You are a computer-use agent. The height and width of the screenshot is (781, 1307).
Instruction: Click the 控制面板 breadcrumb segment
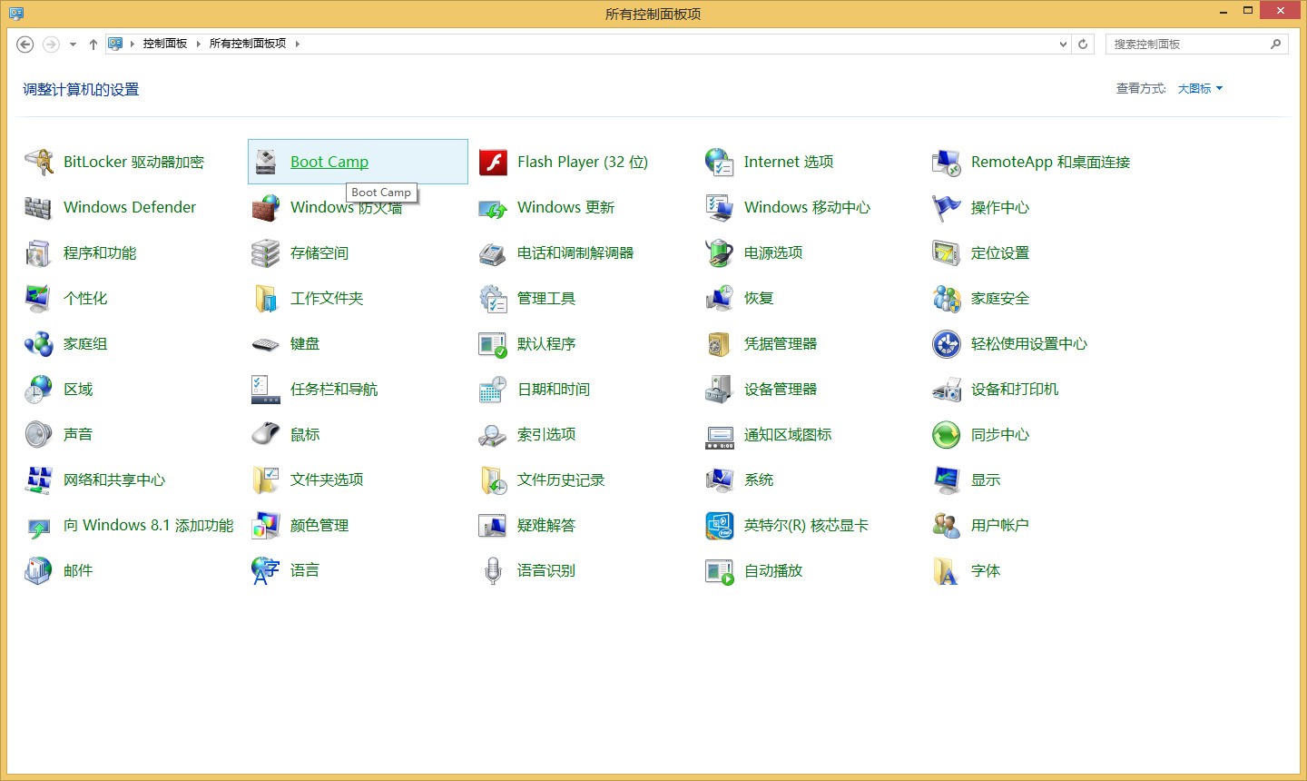tap(165, 44)
